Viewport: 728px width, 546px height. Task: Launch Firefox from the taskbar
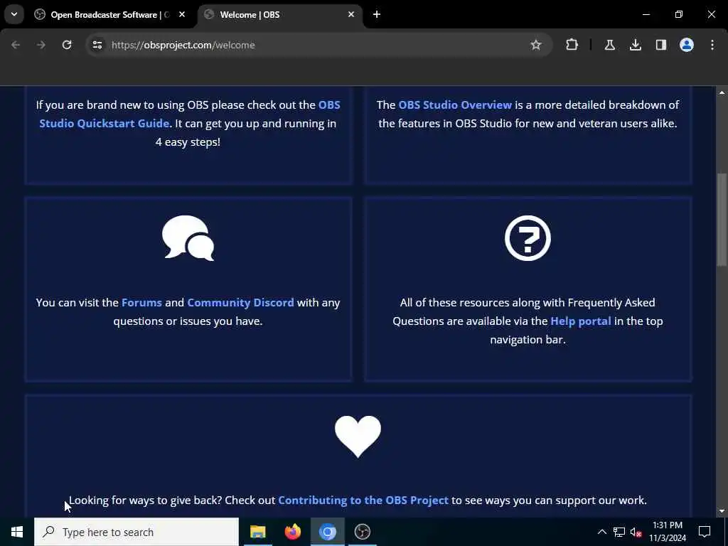click(x=292, y=532)
